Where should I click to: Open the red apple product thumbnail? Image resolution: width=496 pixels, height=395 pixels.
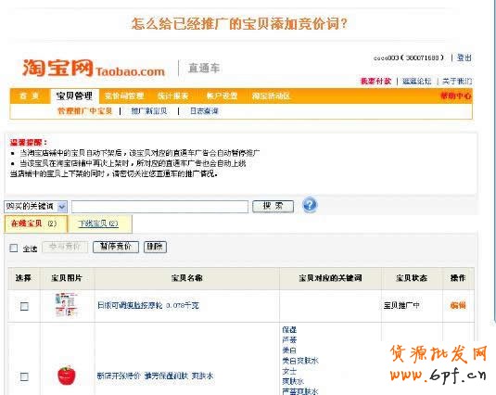pos(67,376)
